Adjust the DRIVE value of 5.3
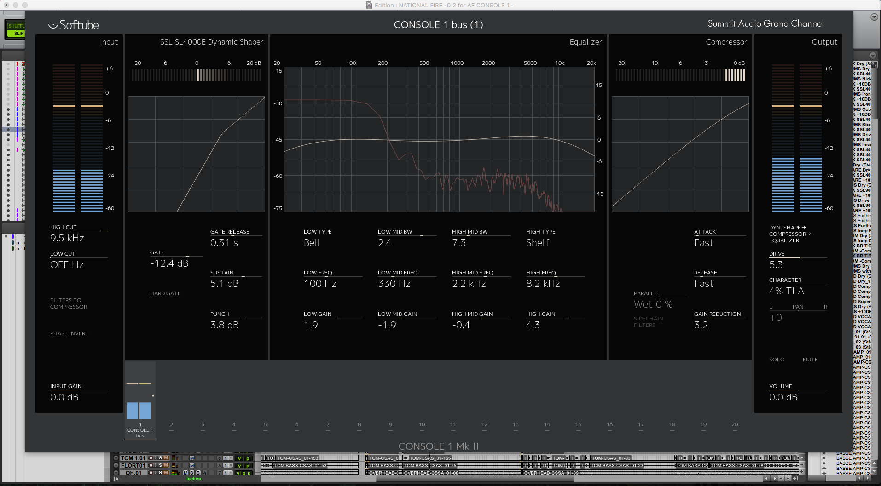Viewport: 881px width, 486px height. (x=777, y=265)
